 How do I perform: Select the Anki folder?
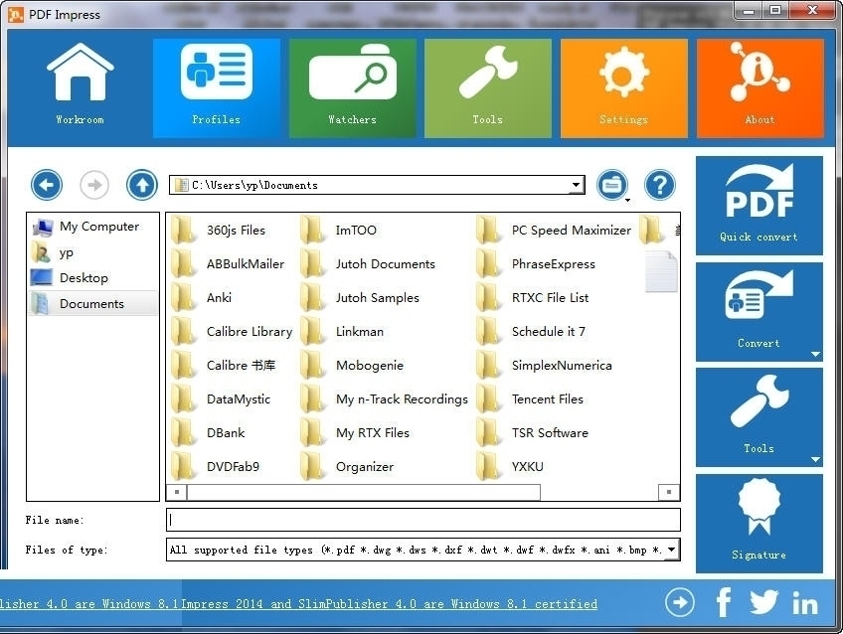coord(202,298)
